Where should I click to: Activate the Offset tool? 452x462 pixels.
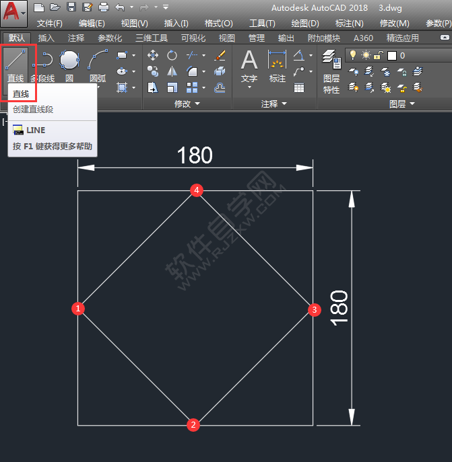click(220, 87)
